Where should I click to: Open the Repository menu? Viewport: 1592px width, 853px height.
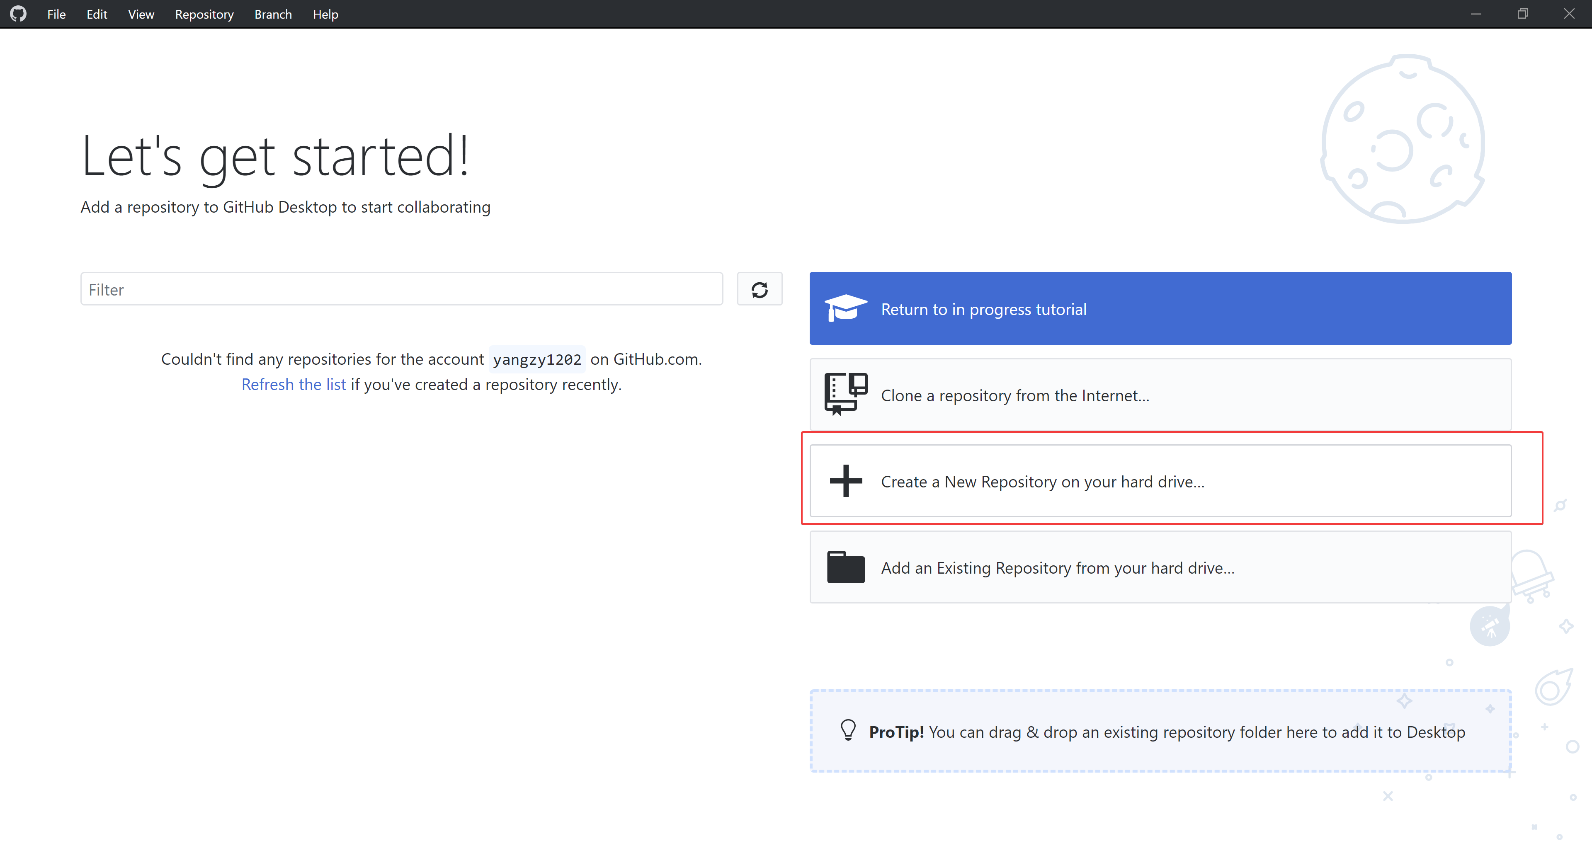[x=204, y=14]
